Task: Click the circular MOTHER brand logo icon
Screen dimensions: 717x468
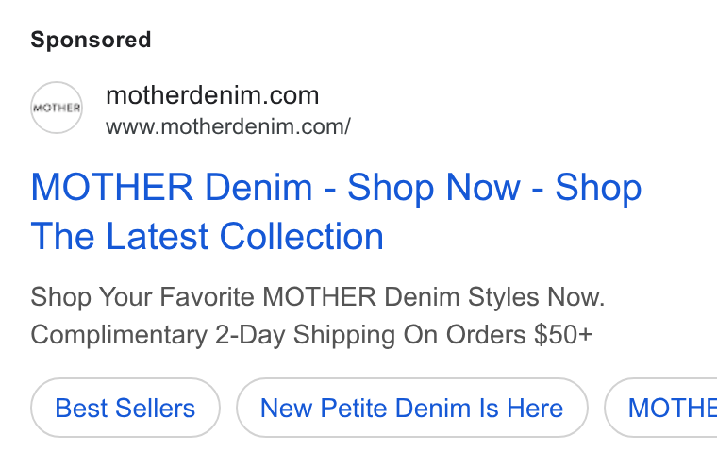Action: 57,108
